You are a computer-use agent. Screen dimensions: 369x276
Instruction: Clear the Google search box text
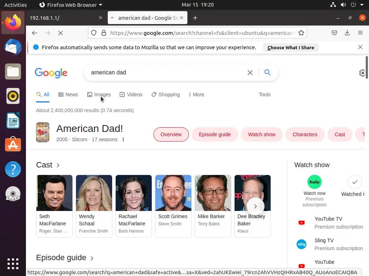(x=250, y=73)
